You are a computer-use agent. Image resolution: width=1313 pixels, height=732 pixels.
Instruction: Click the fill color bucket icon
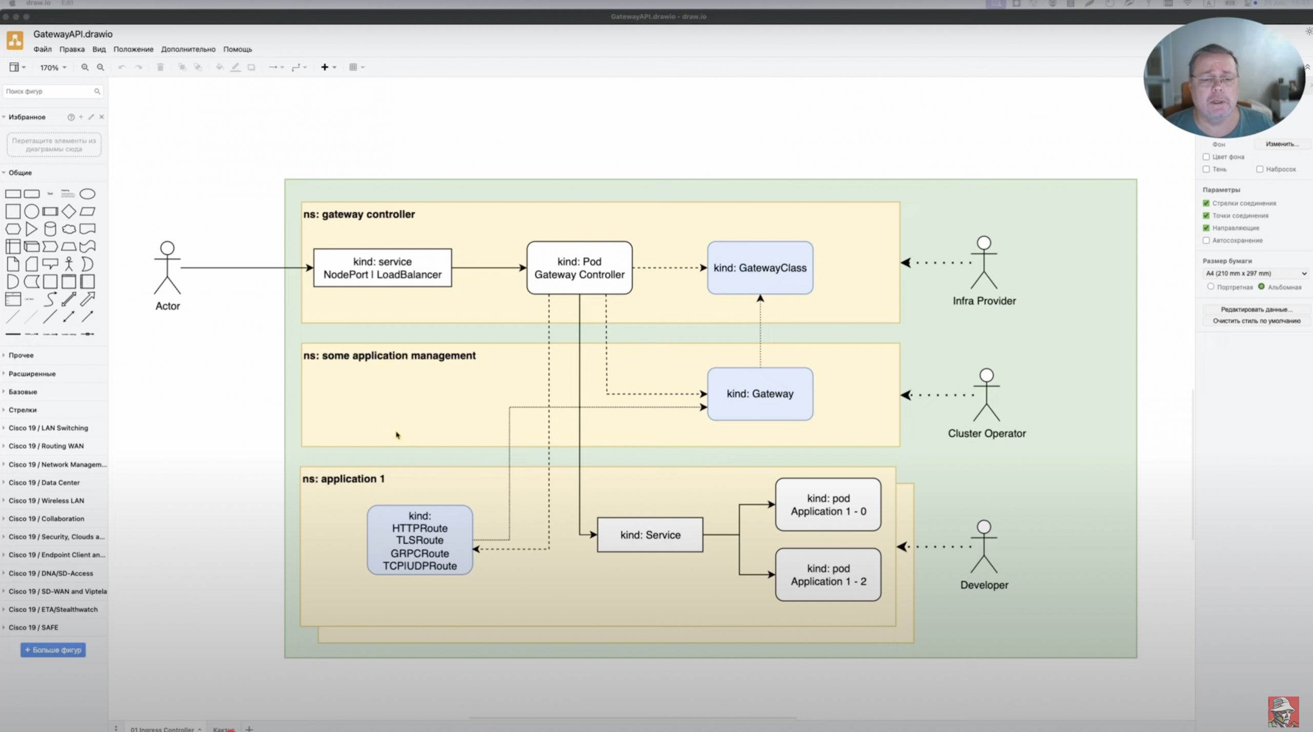(x=220, y=67)
